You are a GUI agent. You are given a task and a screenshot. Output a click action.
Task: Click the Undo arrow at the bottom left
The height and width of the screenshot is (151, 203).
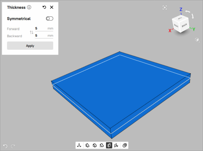point(5,146)
